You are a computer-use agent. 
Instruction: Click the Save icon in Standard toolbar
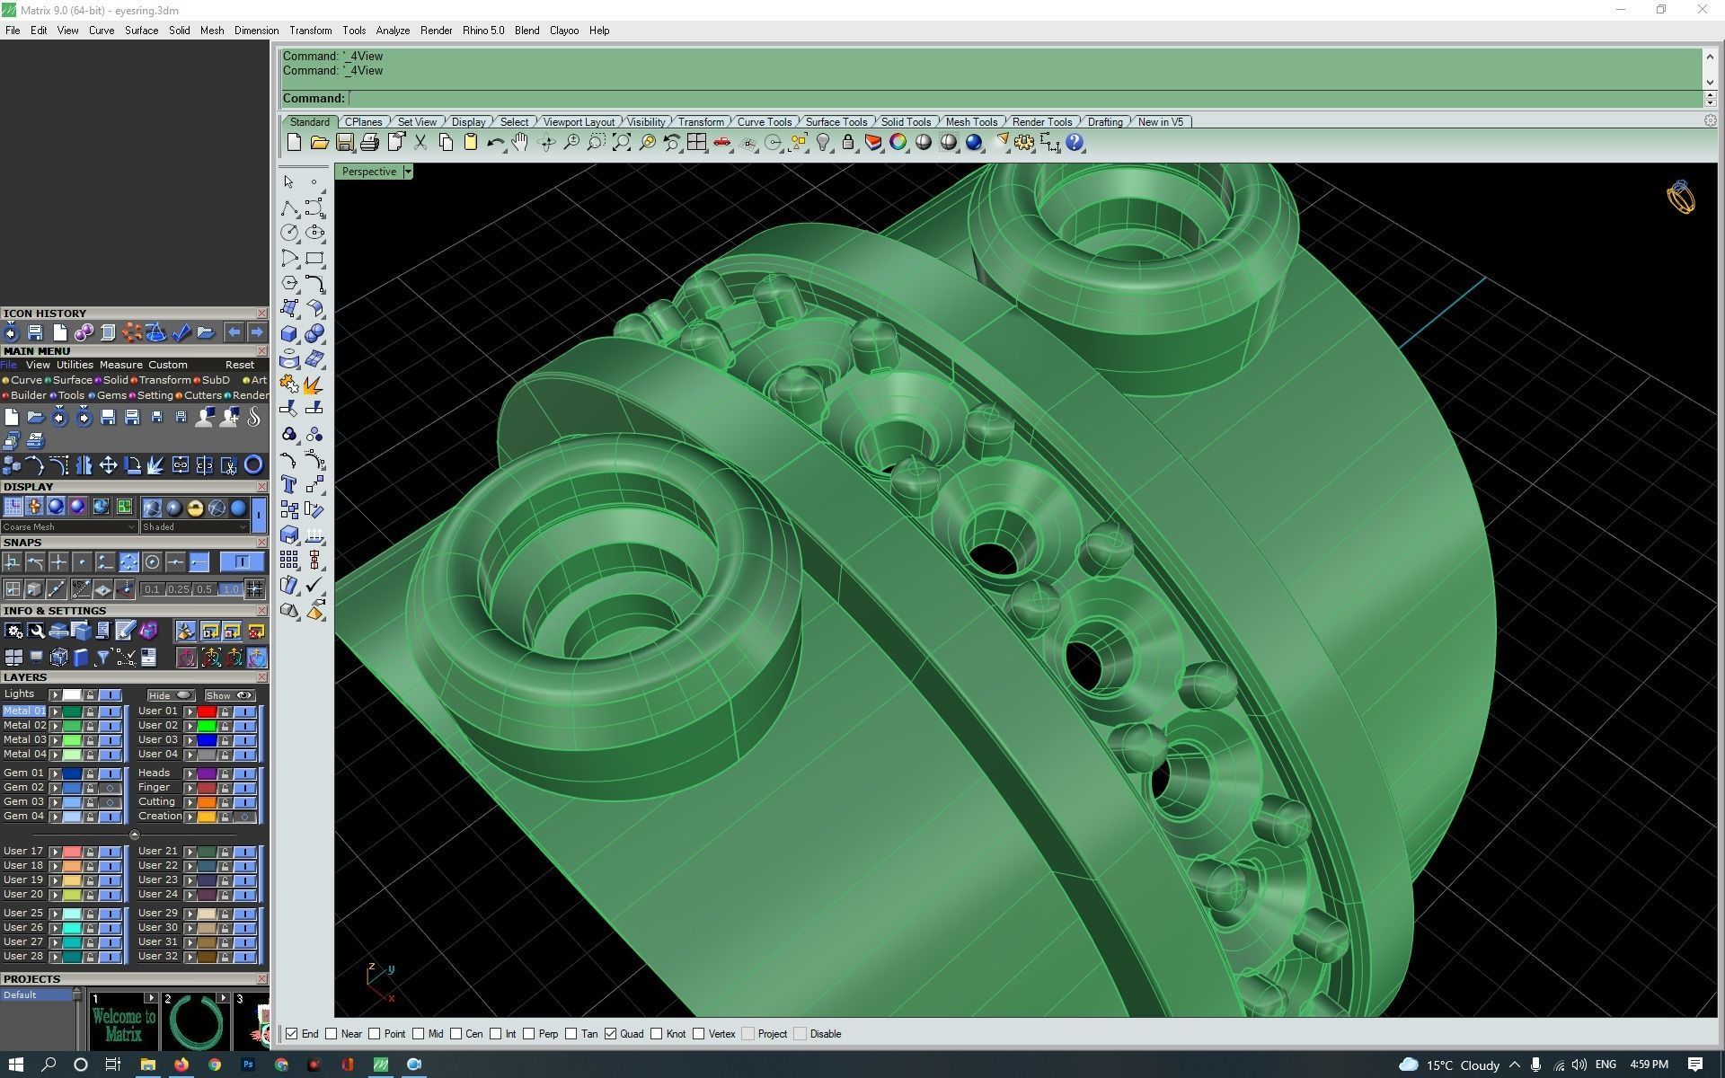[344, 142]
